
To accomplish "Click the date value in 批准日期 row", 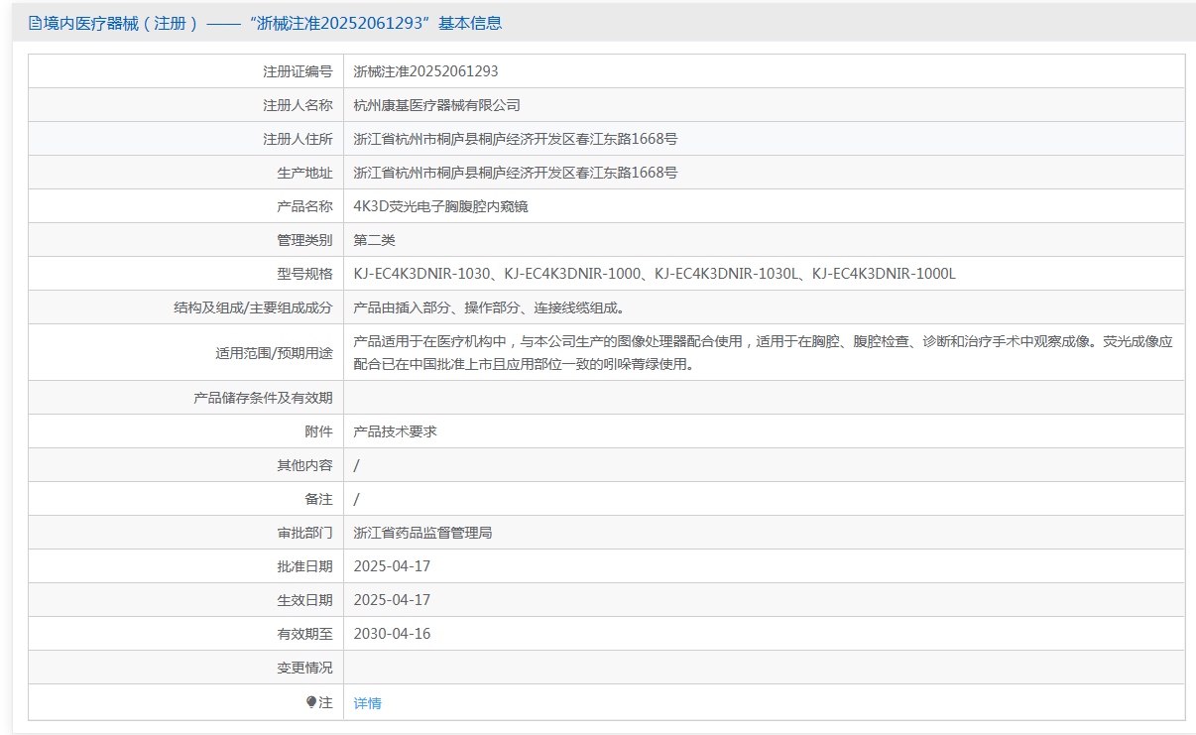I will tap(392, 566).
